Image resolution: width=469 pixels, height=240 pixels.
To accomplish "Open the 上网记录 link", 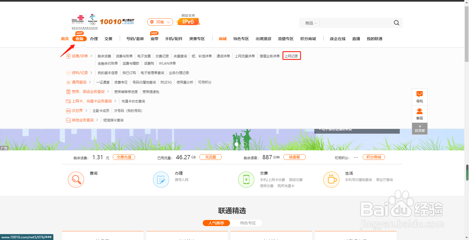I will [x=291, y=56].
